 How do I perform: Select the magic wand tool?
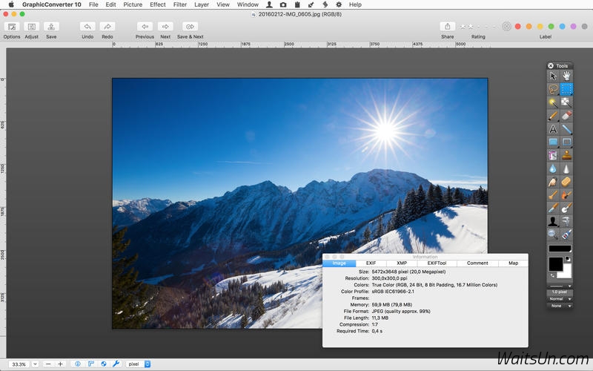553,102
